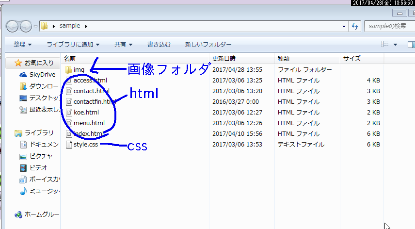
Task: Select the menu.html file name
Action: coord(89,123)
